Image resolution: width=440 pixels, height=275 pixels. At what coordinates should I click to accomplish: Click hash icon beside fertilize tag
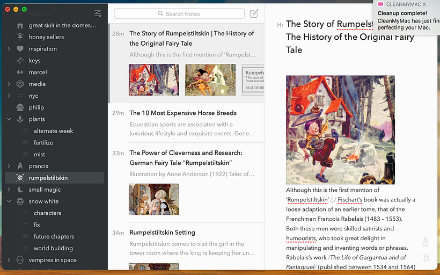coord(25,143)
